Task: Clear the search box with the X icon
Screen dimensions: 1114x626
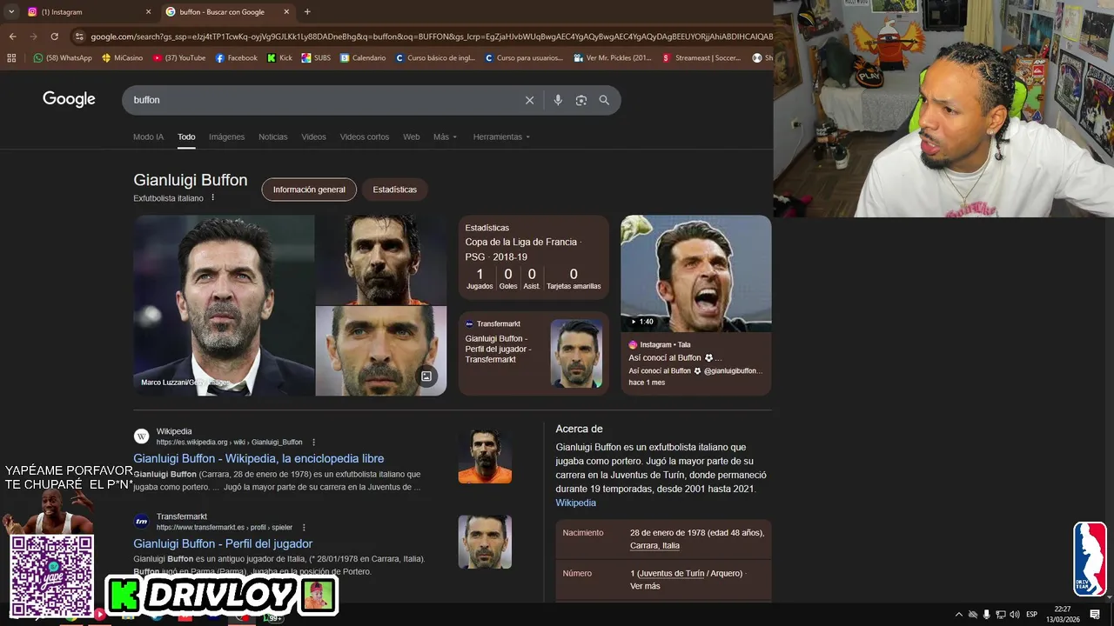Action: click(529, 100)
